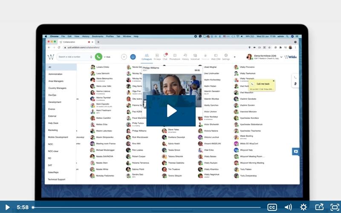Select the Country Managers group

click(x=57, y=88)
